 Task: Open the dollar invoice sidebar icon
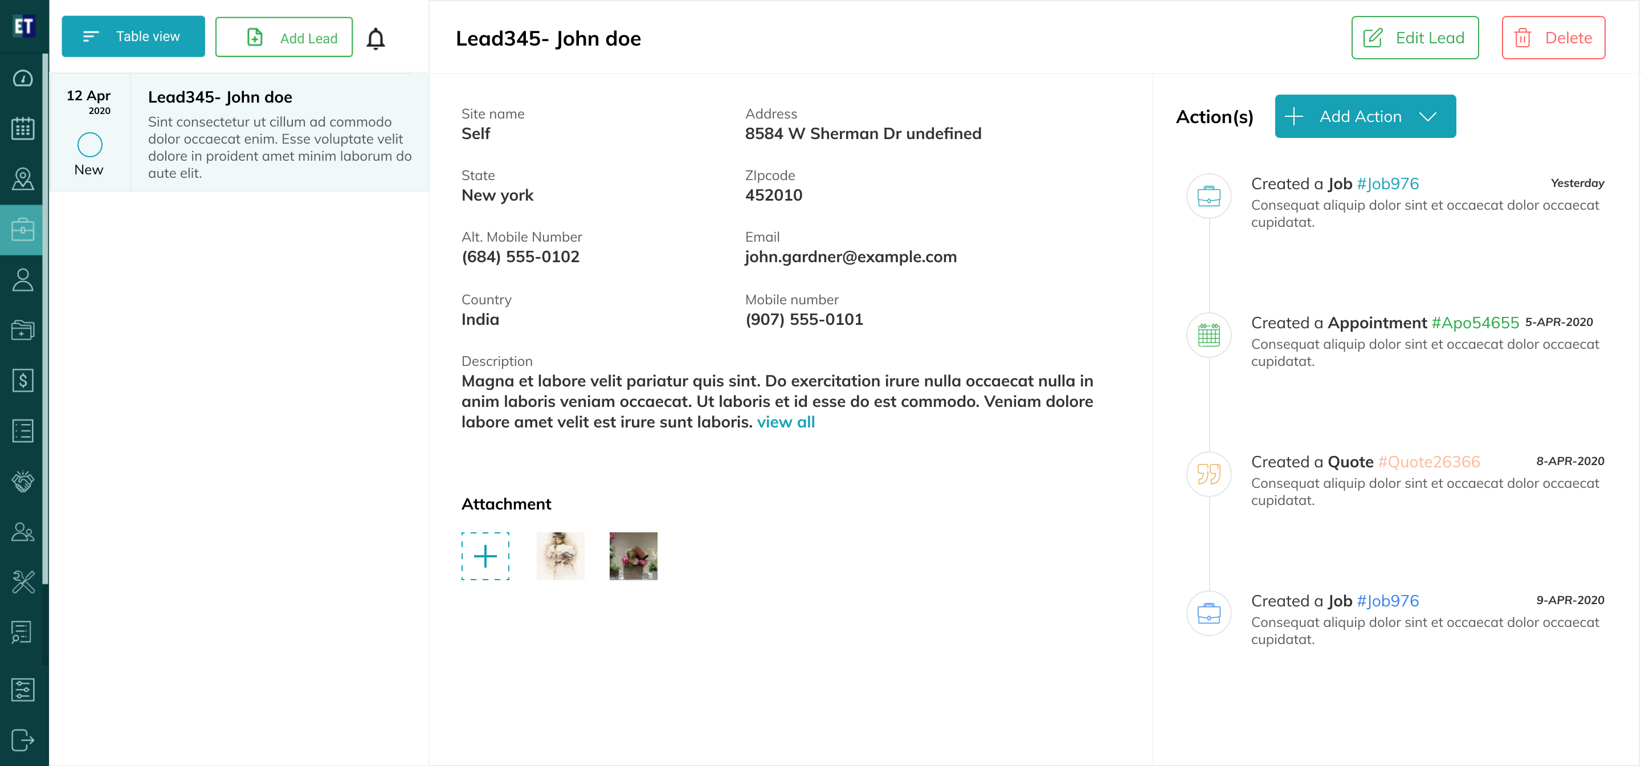(23, 381)
